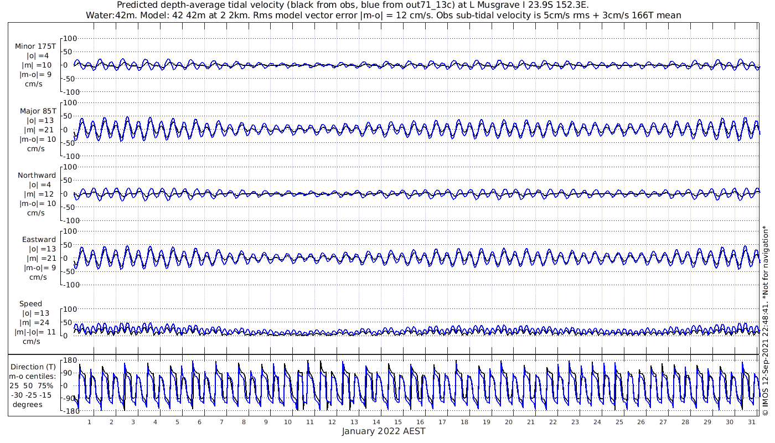Select the 'Eastward' panel label
Screen dimensions: 775x443
pos(39,240)
